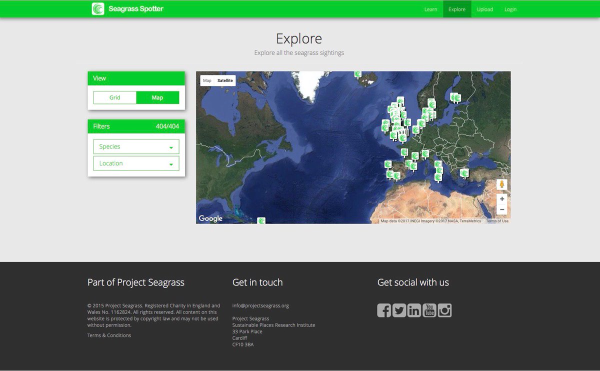Open the Instagram social link icon
The height and width of the screenshot is (371, 600).
pos(444,310)
